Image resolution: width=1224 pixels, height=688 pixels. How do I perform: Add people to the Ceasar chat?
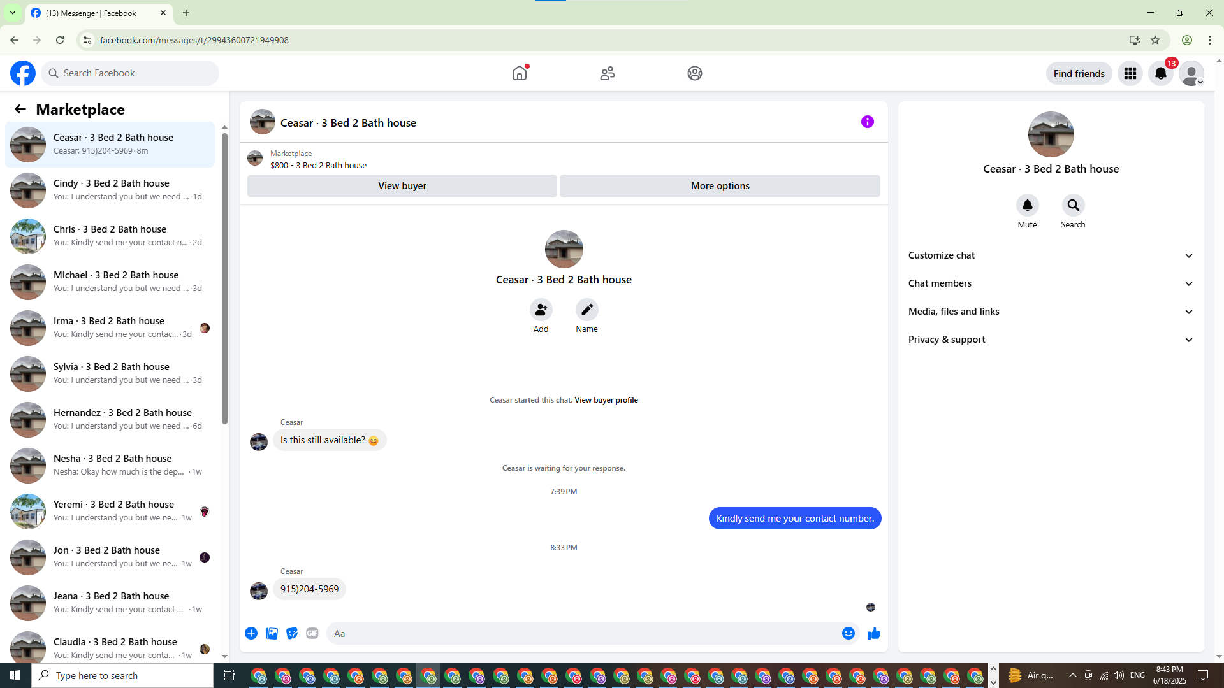click(x=541, y=310)
